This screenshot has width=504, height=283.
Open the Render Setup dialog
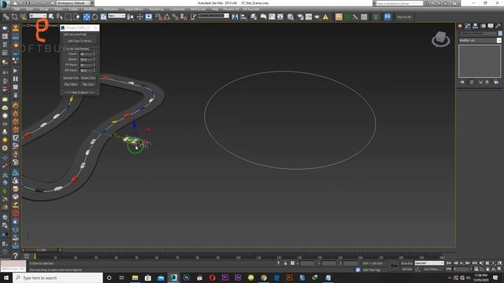[301, 17]
